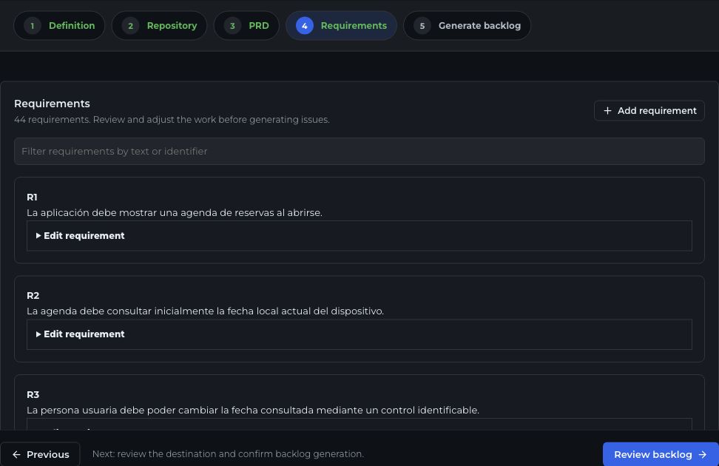Viewport: 719px width, 466px height.
Task: Continue with Review backlog button
Action: 661,454
